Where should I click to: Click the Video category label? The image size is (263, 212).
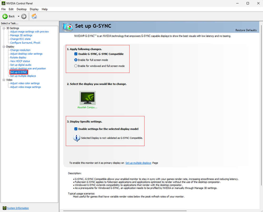(9, 80)
